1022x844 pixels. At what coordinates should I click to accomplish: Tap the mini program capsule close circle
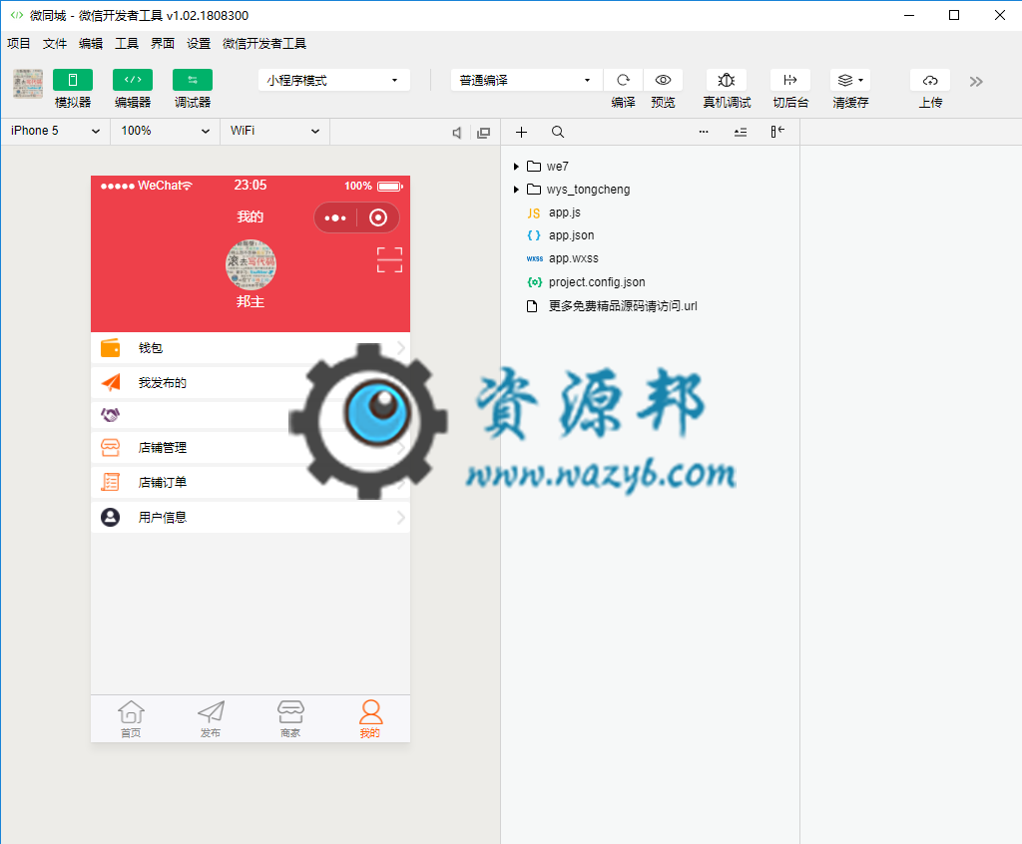[x=378, y=217]
